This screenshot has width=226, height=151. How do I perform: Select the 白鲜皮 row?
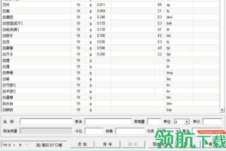(x=110, y=110)
